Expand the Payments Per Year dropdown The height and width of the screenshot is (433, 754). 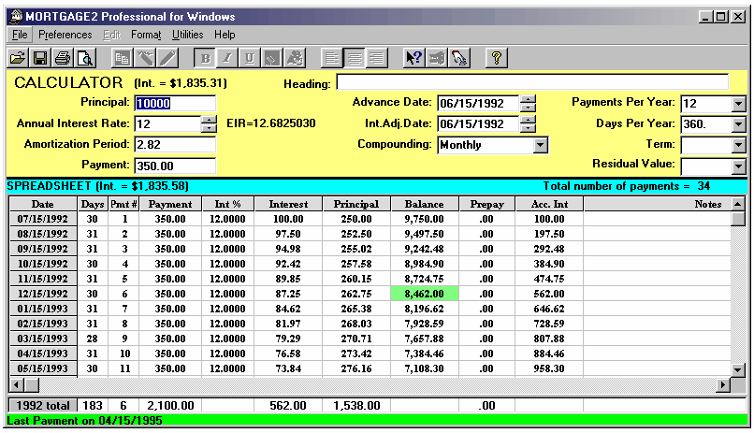point(738,104)
